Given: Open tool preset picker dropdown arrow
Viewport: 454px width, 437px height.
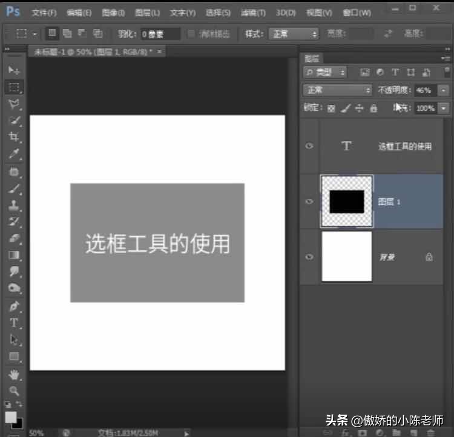Looking at the screenshot, I should (x=35, y=34).
